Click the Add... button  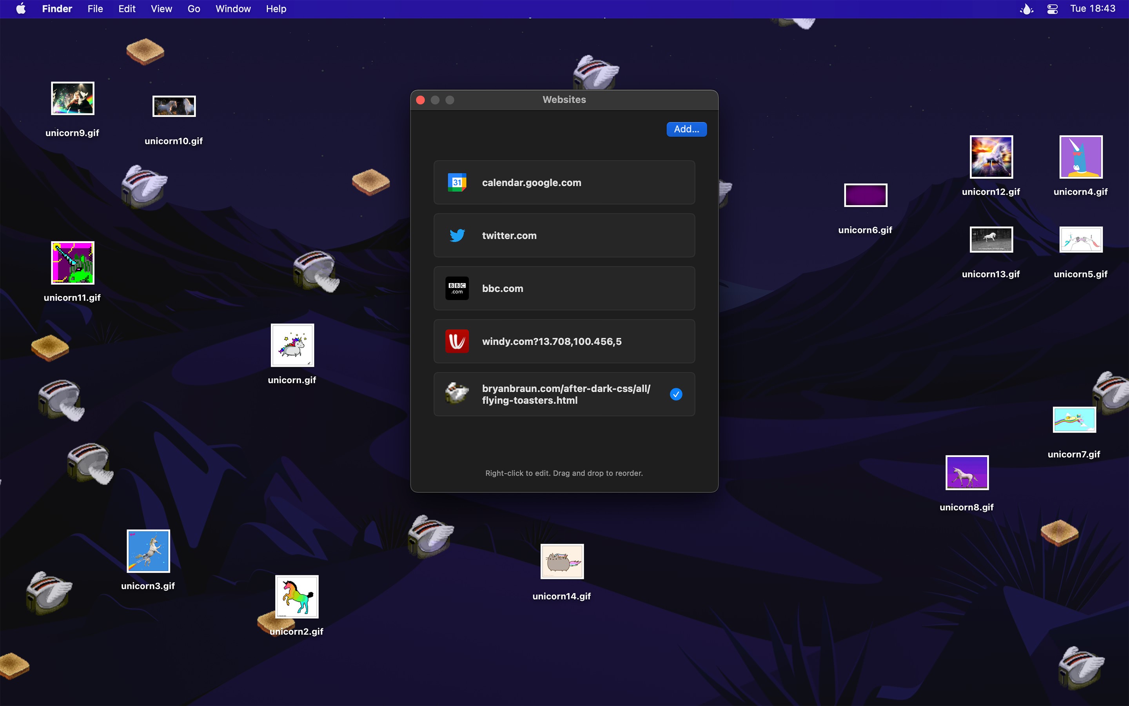pyautogui.click(x=686, y=129)
